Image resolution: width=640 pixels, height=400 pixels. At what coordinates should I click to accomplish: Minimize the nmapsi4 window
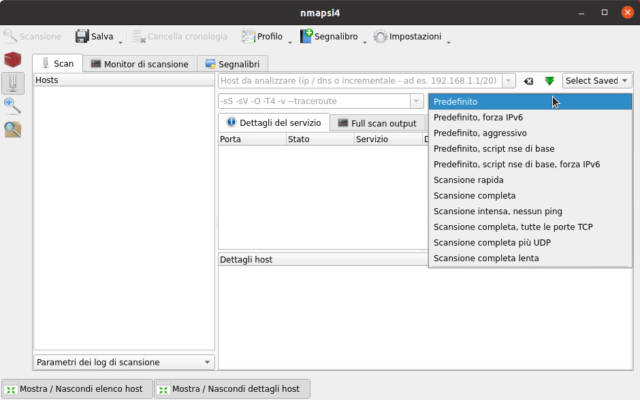(581, 13)
